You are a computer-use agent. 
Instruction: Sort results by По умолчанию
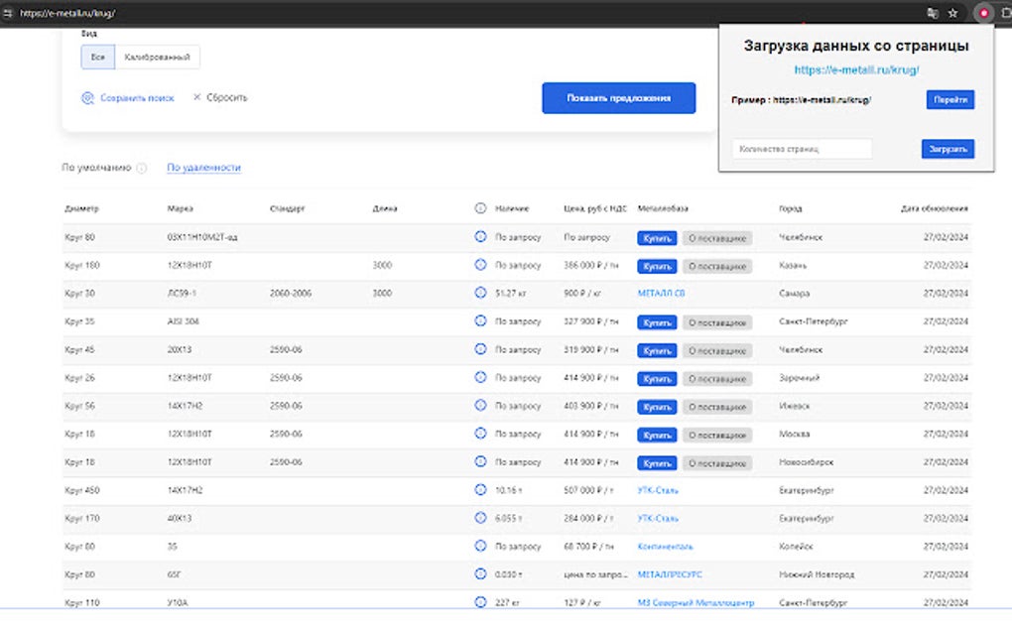[x=96, y=168]
